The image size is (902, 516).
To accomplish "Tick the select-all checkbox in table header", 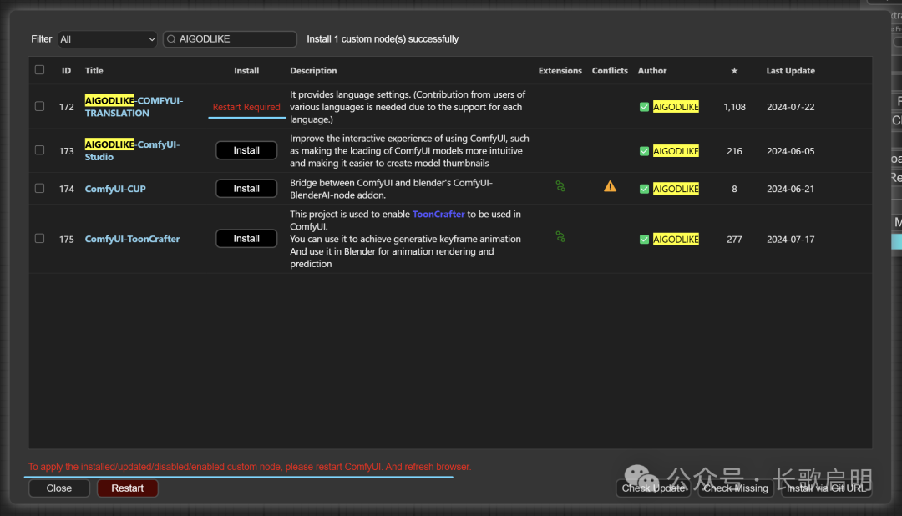I will [40, 69].
